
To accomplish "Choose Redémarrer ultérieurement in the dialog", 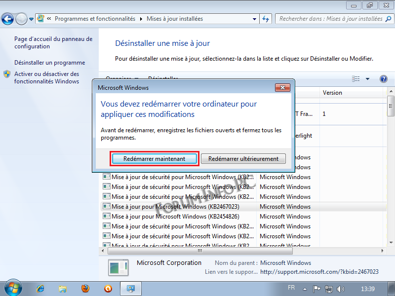I will pyautogui.click(x=243, y=159).
